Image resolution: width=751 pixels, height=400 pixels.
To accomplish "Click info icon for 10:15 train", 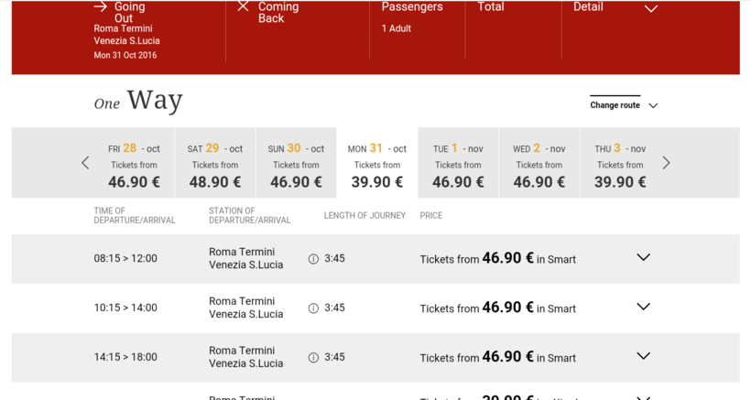I will (x=313, y=308).
